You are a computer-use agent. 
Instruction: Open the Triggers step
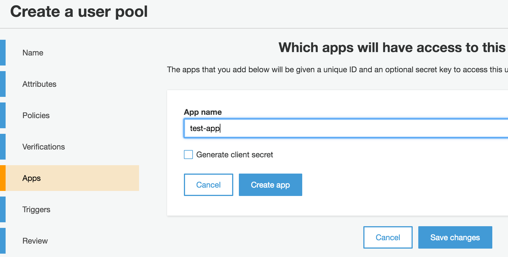(36, 209)
